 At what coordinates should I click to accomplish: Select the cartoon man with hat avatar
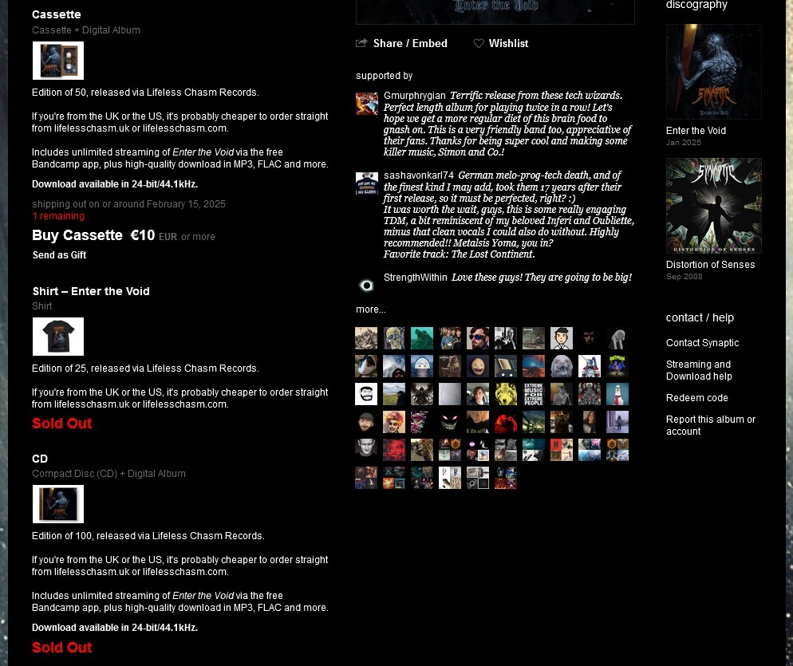tap(562, 338)
